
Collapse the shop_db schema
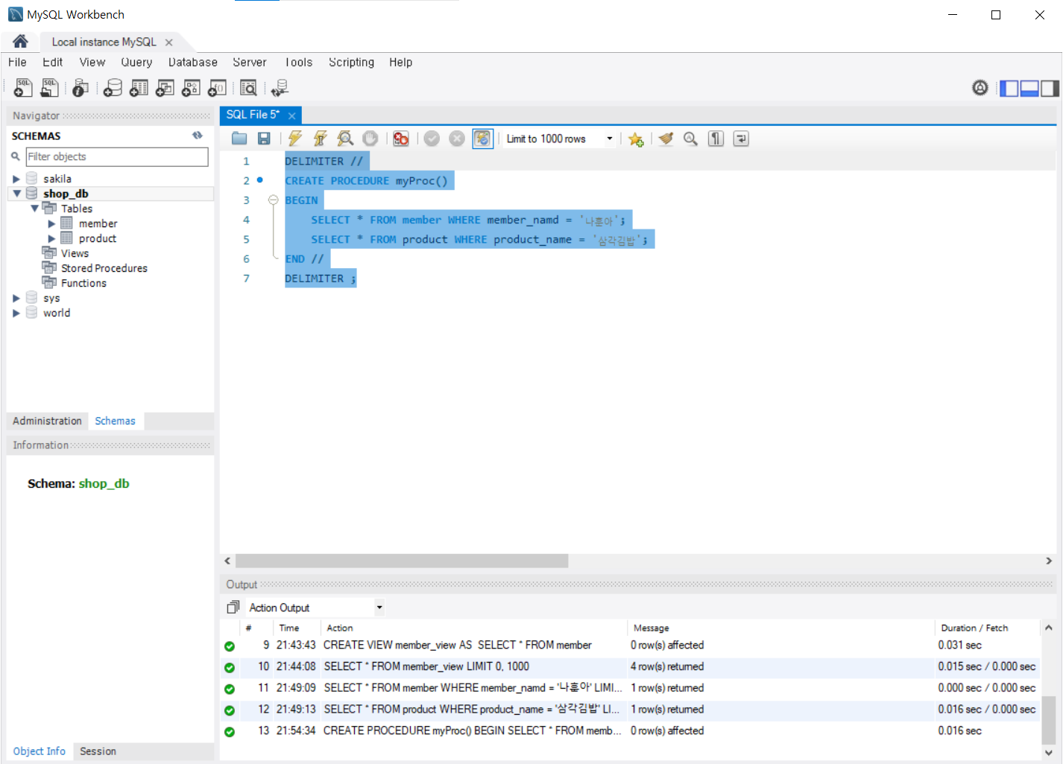(16, 194)
